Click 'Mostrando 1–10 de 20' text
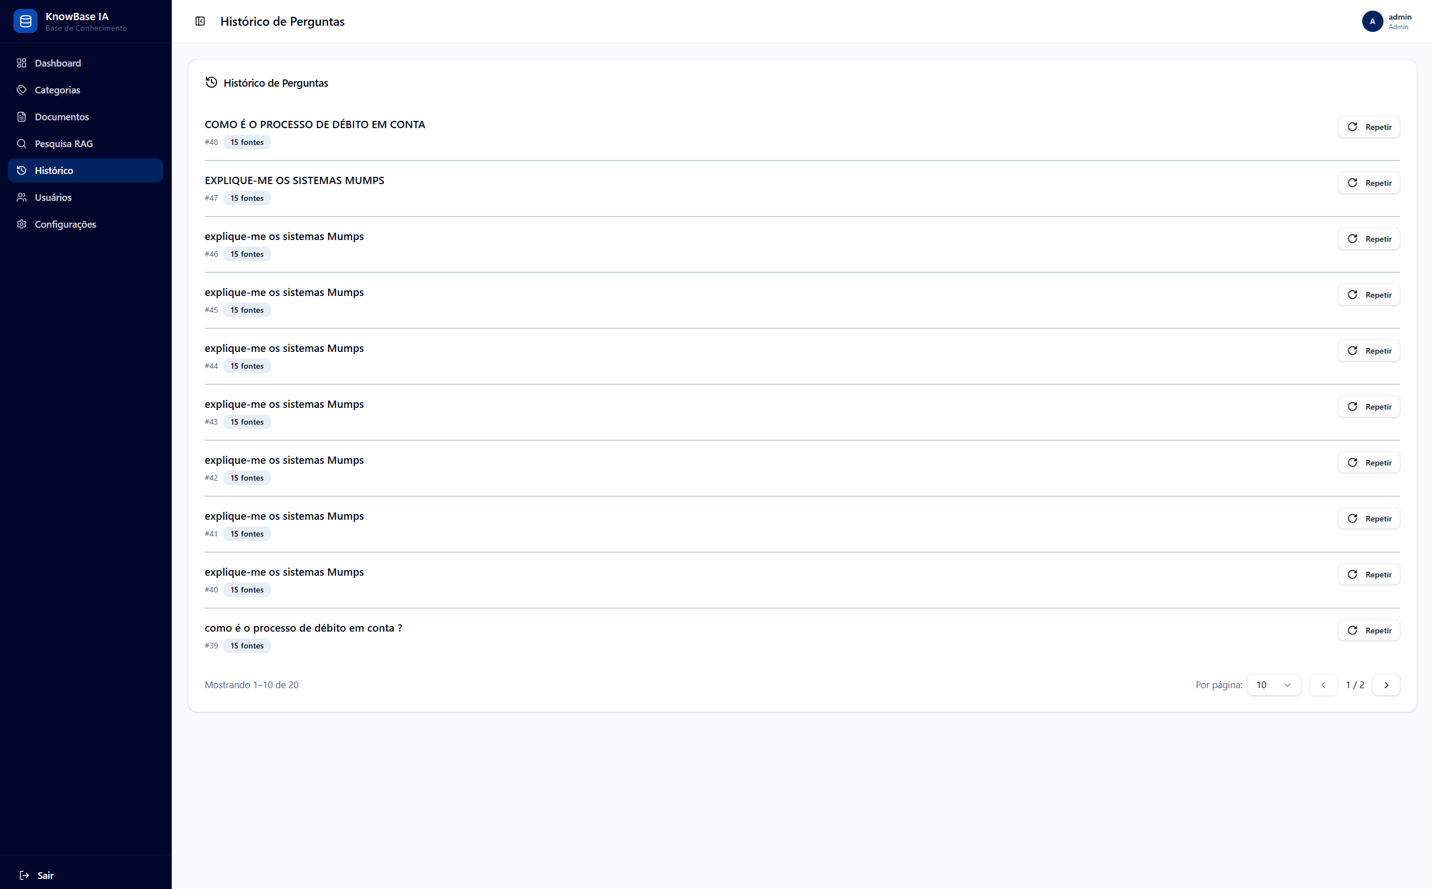The image size is (1432, 889). pos(252,685)
